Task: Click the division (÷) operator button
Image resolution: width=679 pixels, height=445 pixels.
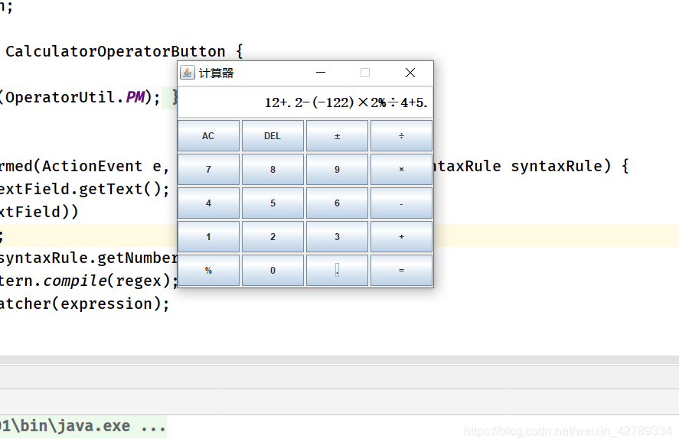Action: 401,136
